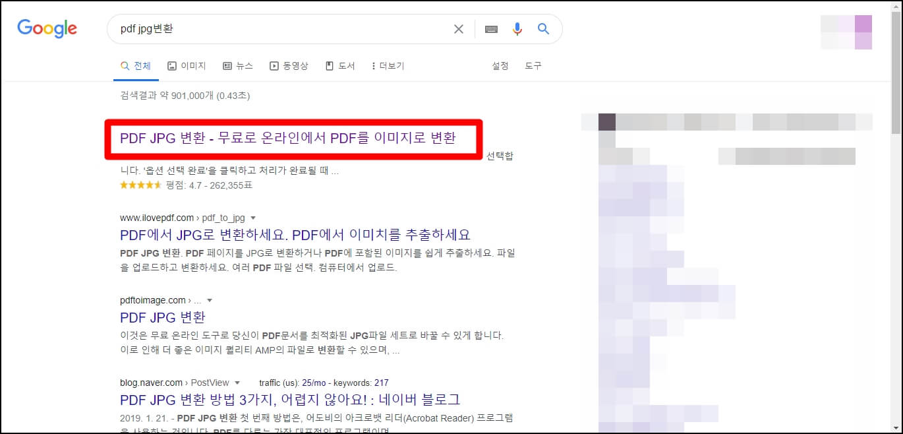This screenshot has height=434, width=903.
Task: Click the rating stars under first result
Action: (x=140, y=185)
